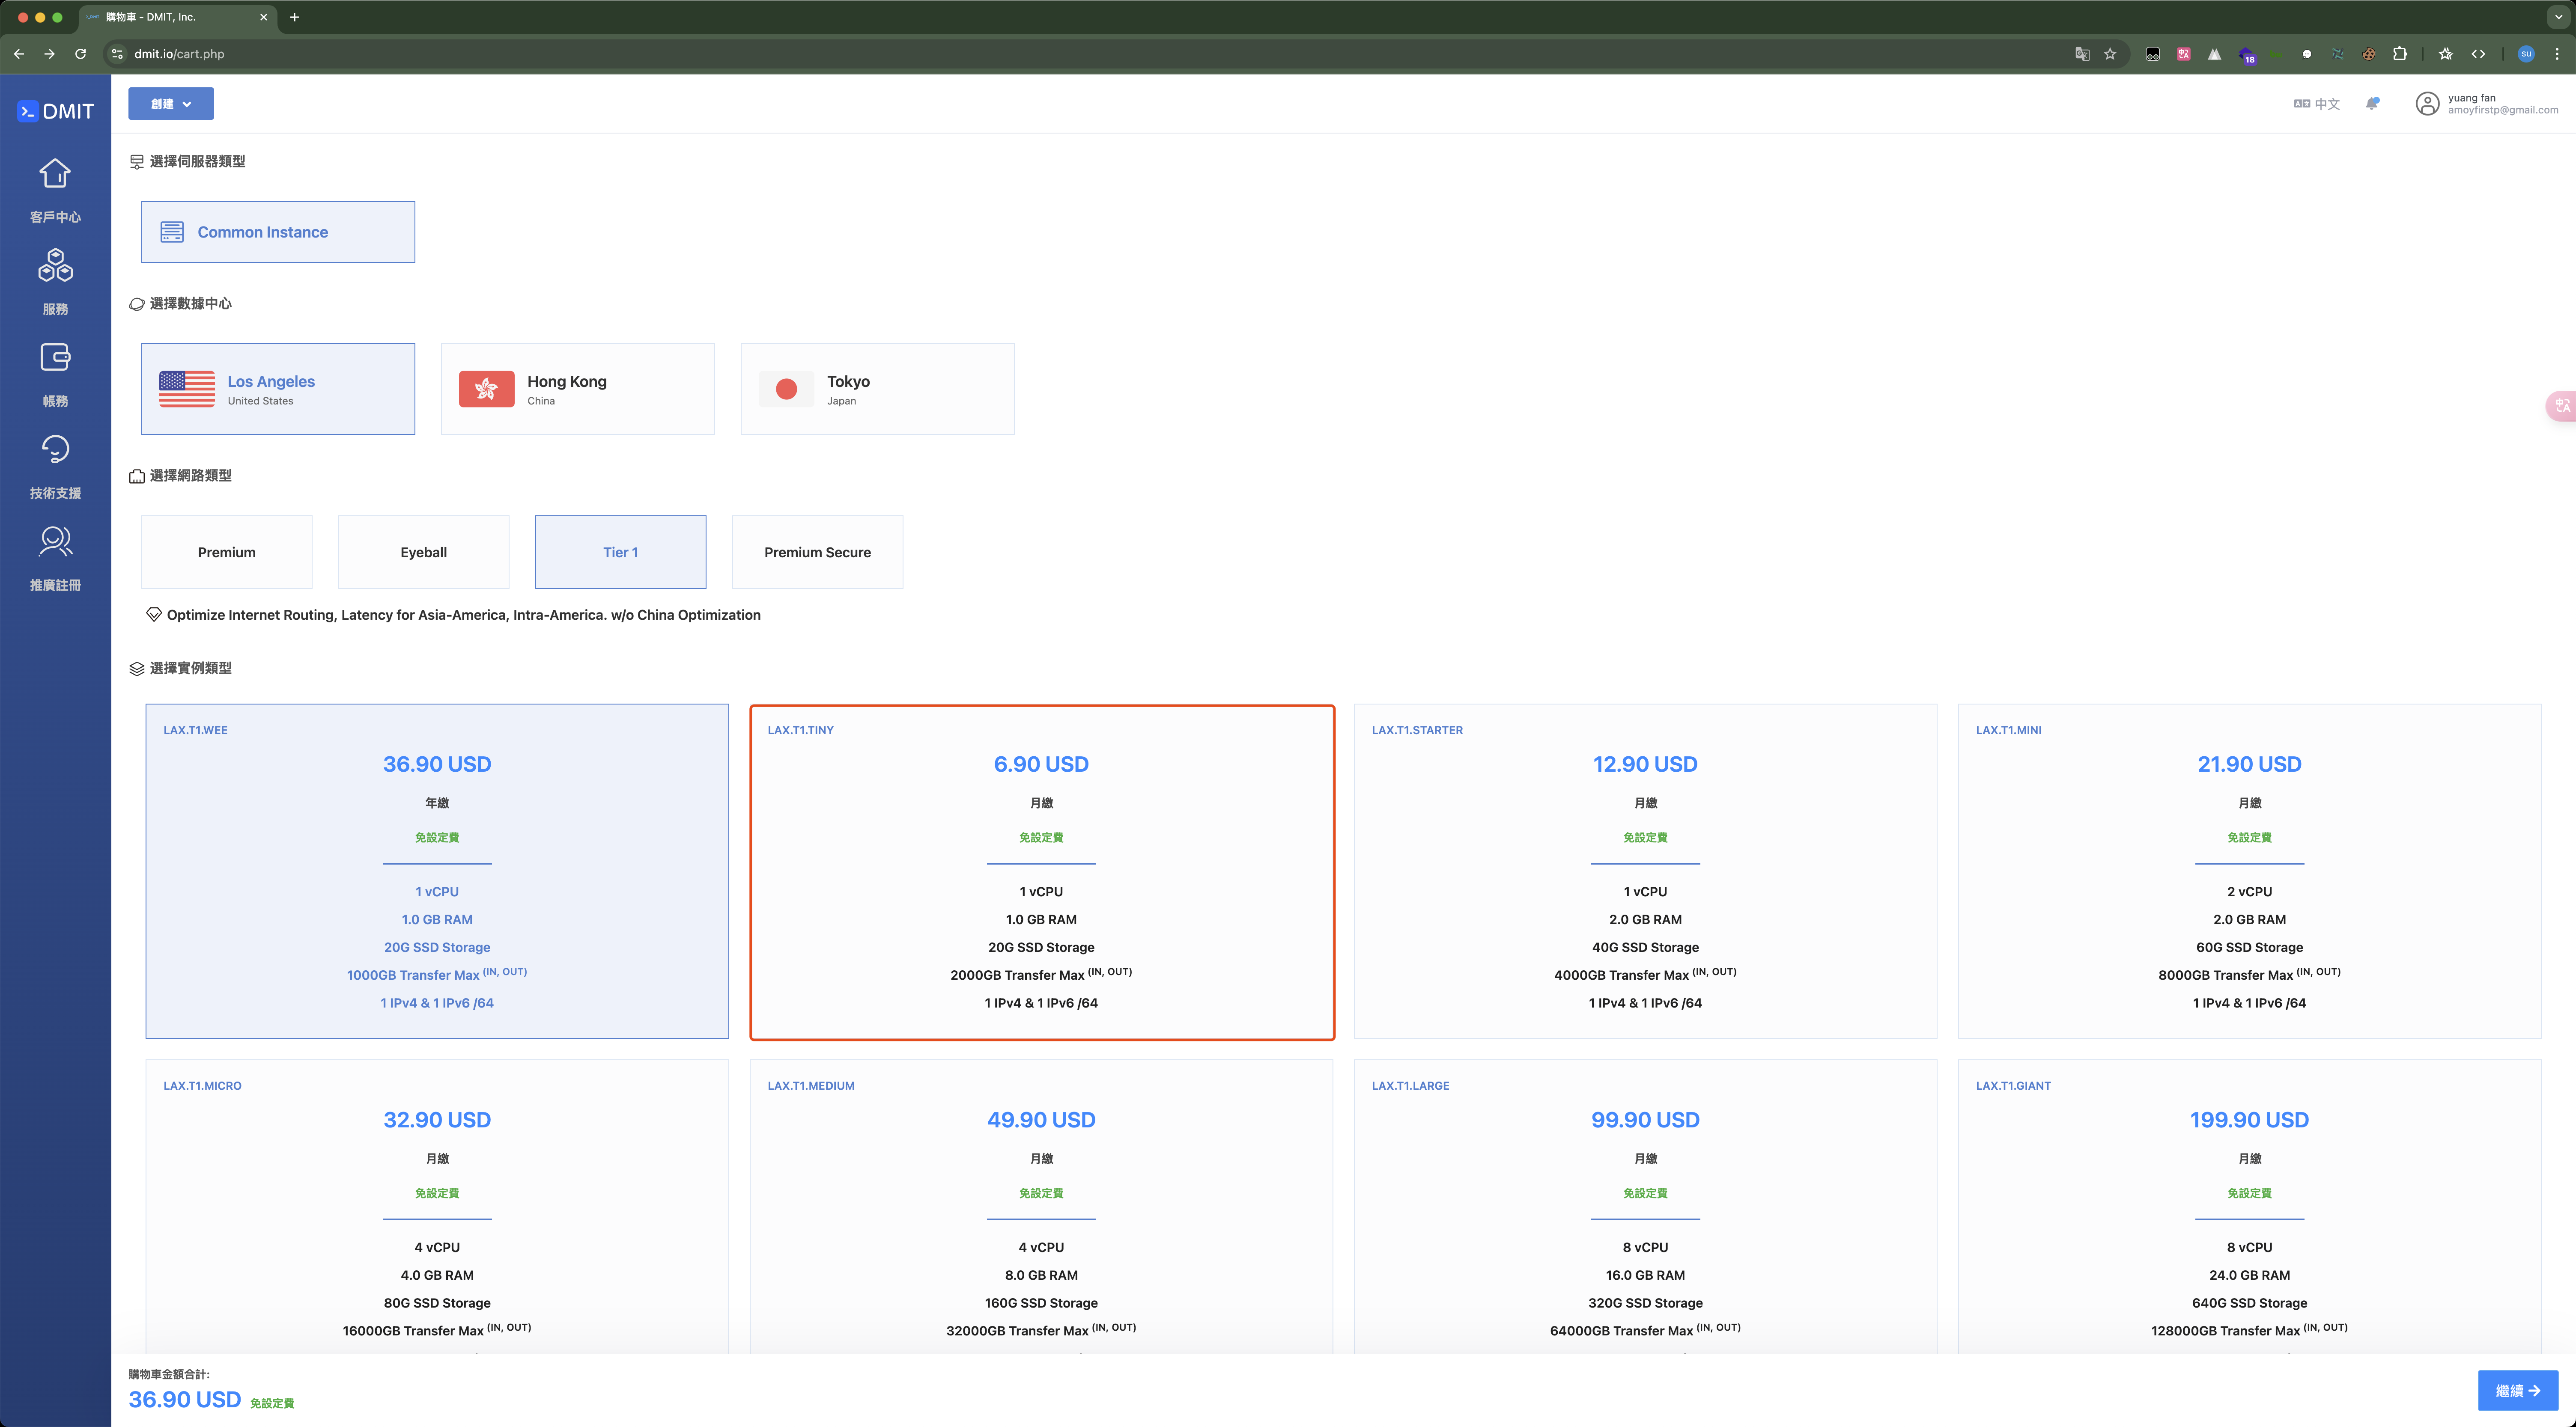
Task: Open a new browser tab
Action: pyautogui.click(x=294, y=17)
